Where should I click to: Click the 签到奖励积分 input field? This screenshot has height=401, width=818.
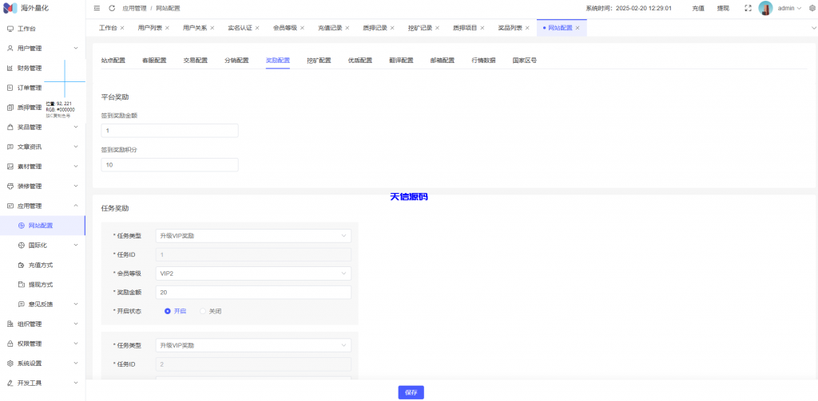click(x=169, y=165)
